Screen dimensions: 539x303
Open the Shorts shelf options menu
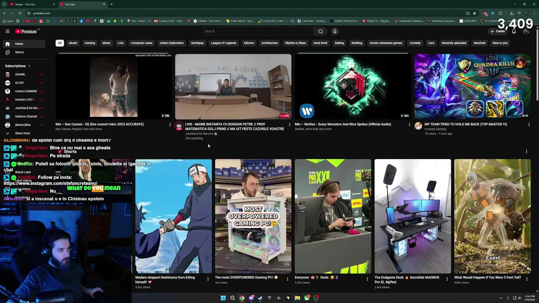coord(526,151)
